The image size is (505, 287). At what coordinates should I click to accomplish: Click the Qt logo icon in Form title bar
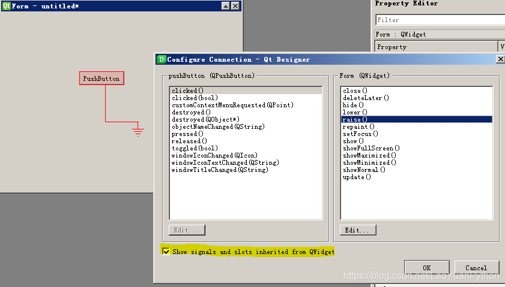(x=6, y=6)
